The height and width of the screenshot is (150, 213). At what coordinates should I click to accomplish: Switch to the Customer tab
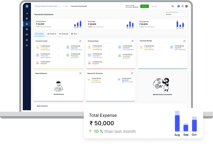coord(52,34)
